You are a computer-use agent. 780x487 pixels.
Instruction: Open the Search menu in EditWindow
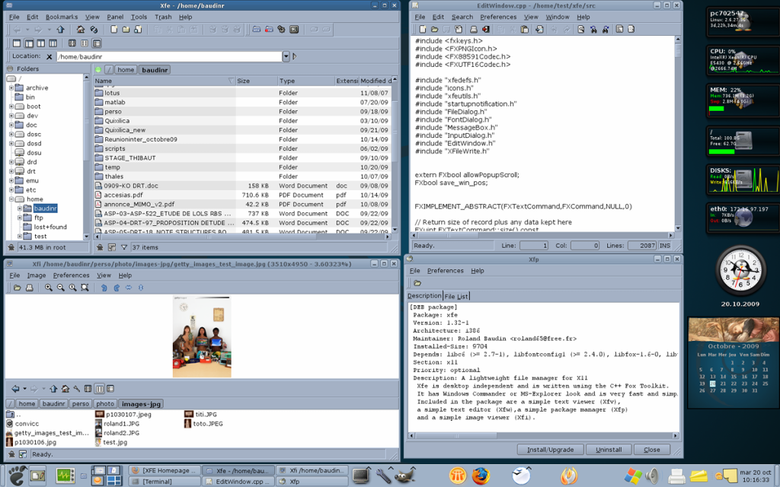462,16
